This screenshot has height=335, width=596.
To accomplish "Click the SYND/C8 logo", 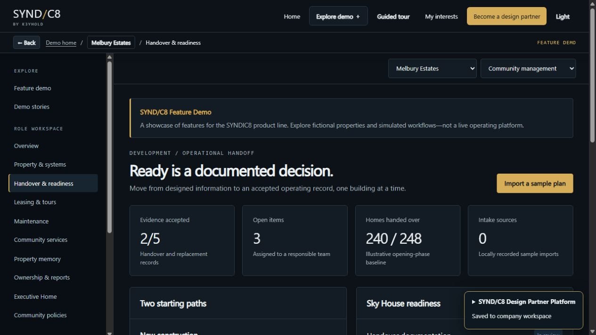I will [x=37, y=17].
